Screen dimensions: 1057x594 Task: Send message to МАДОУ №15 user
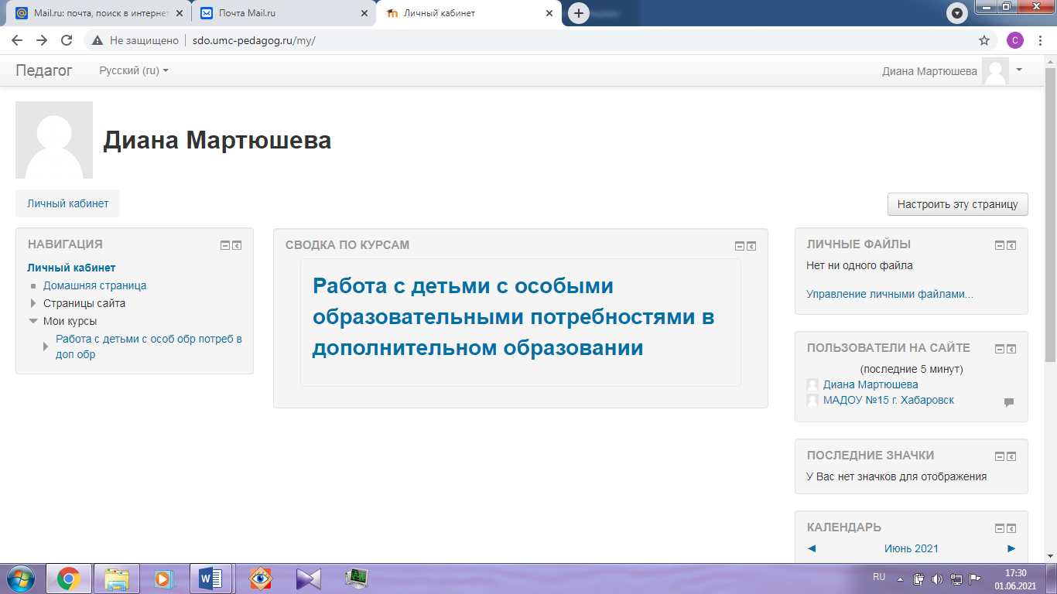(x=1008, y=402)
